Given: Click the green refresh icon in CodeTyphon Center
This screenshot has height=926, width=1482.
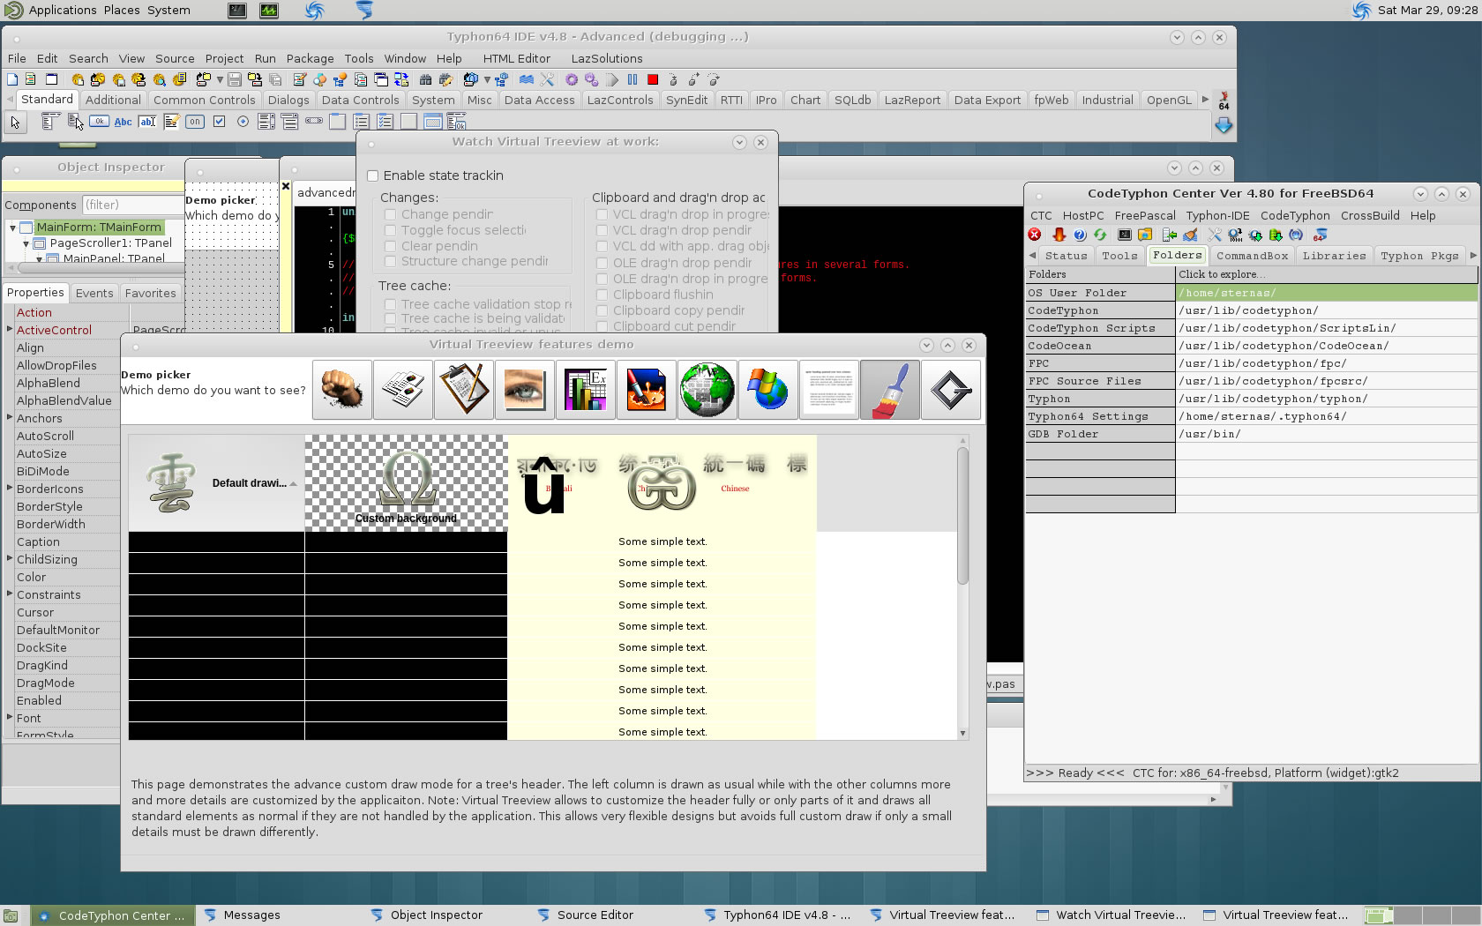Looking at the screenshot, I should 1100,235.
